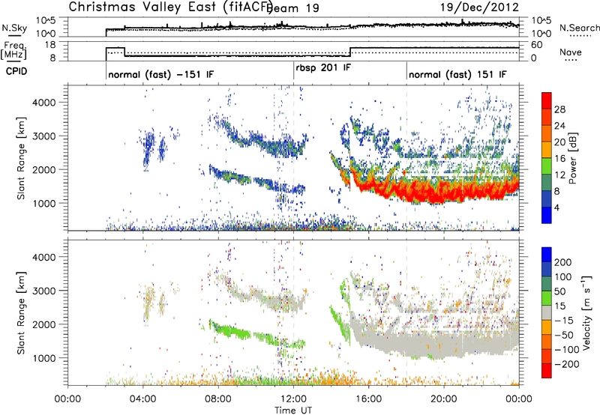Viewport: 600px width, 415px height.
Task: Click the 'Power [dB]' colorbar label
Action: [x=573, y=158]
